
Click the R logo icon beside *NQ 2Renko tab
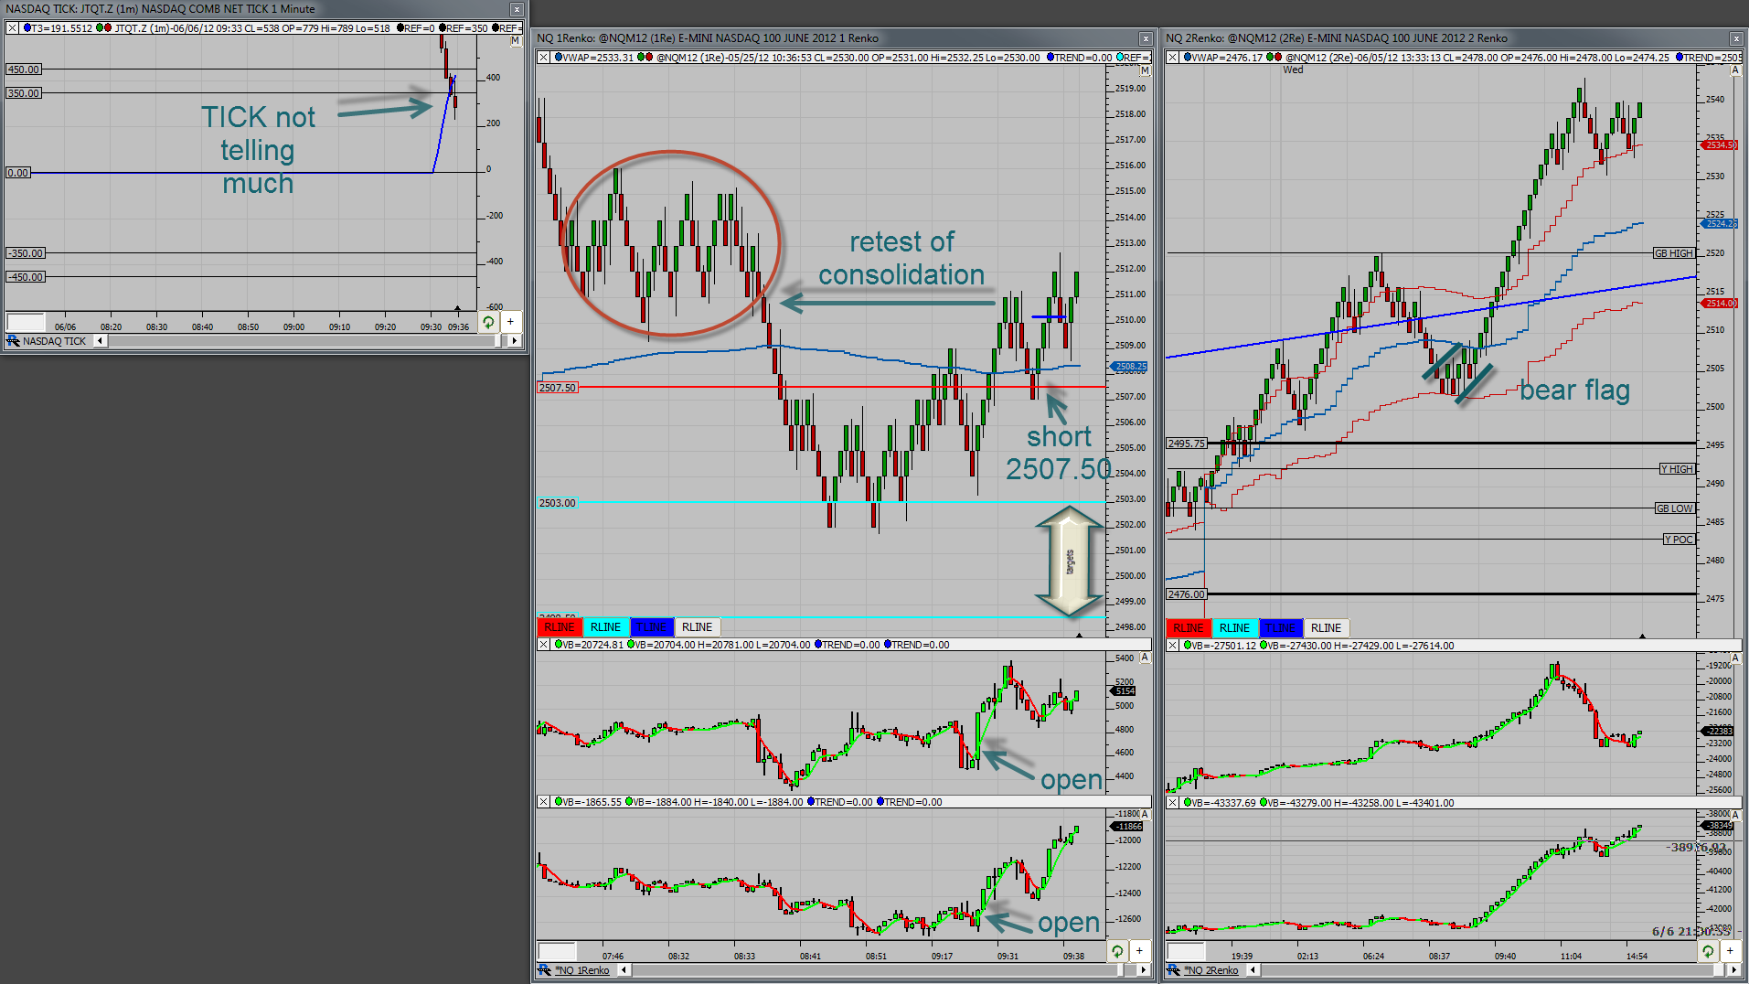(x=1174, y=970)
